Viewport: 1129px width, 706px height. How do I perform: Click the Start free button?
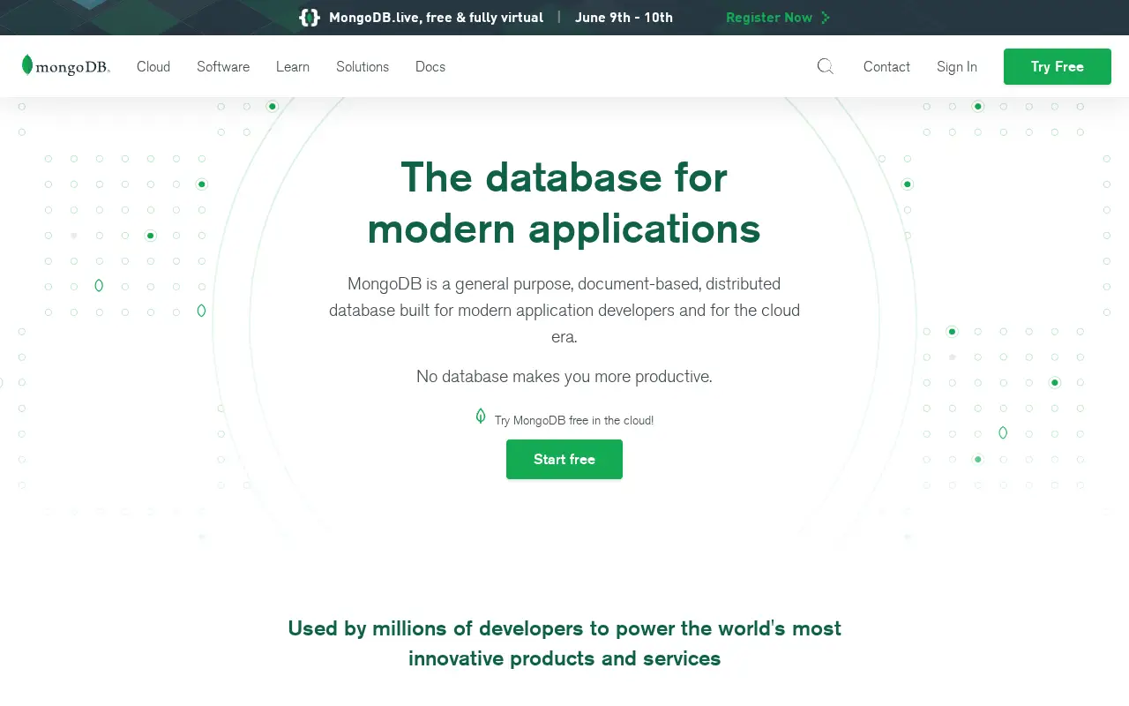click(x=564, y=460)
